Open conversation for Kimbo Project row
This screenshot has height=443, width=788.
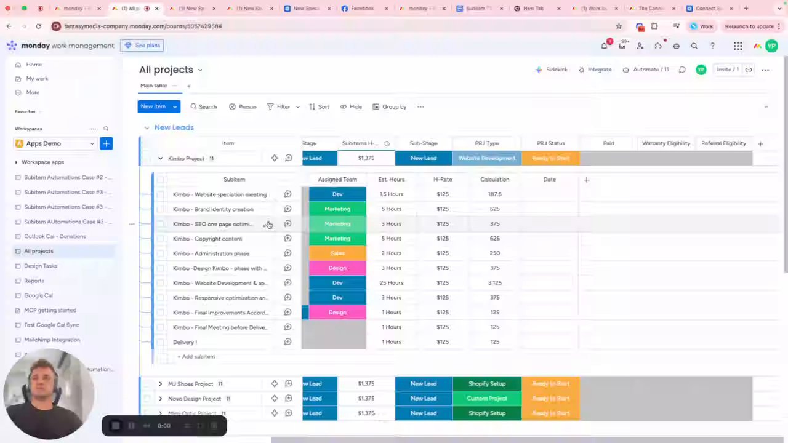click(x=288, y=158)
